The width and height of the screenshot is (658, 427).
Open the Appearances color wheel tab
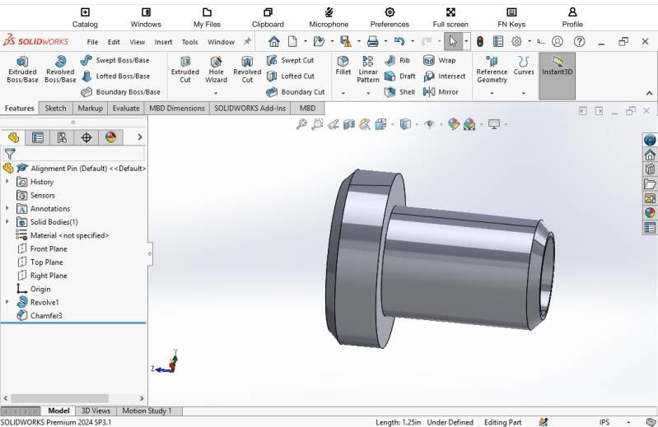coord(110,137)
